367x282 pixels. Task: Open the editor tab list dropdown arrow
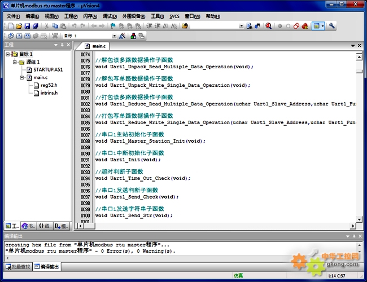(x=353, y=46)
